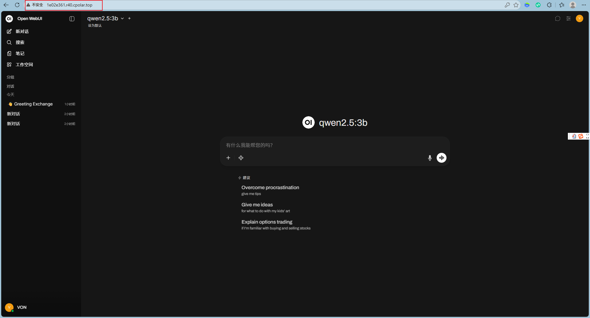Toggle temporary chat dashed-circle icon
Image resolution: width=590 pixels, height=318 pixels.
click(557, 18)
